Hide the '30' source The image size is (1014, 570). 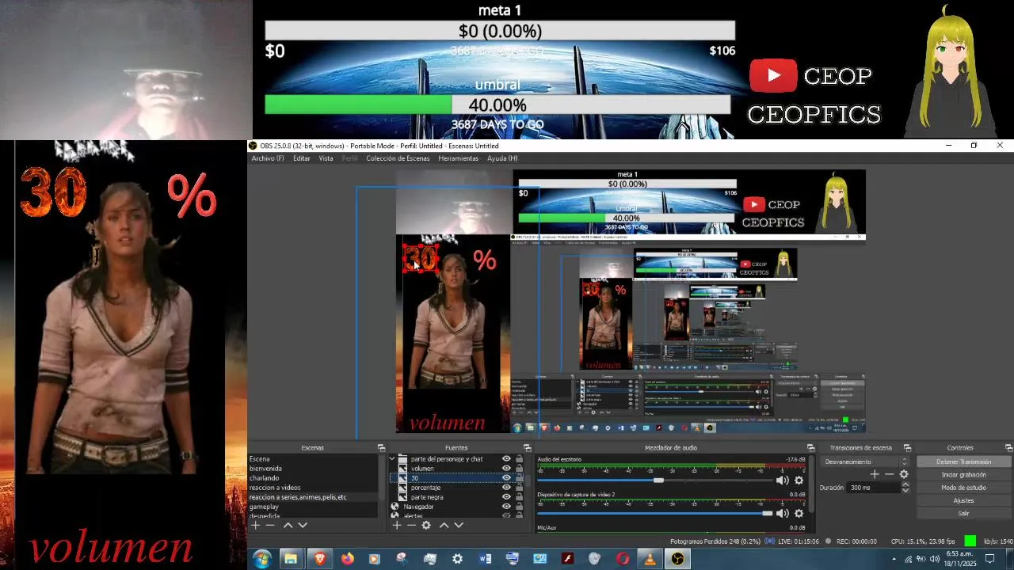click(x=506, y=478)
